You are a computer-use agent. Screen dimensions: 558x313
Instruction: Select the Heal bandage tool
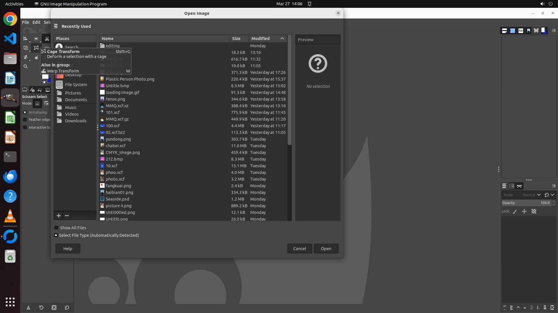[26, 57]
